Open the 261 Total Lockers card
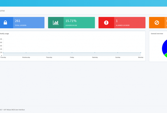This screenshot has width=167, height=113. click(22, 23)
